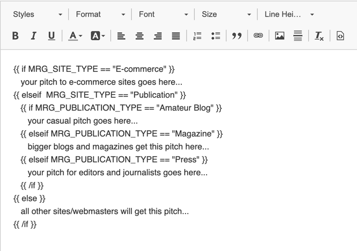
Task: Open the text color picker
Action: pos(75,36)
